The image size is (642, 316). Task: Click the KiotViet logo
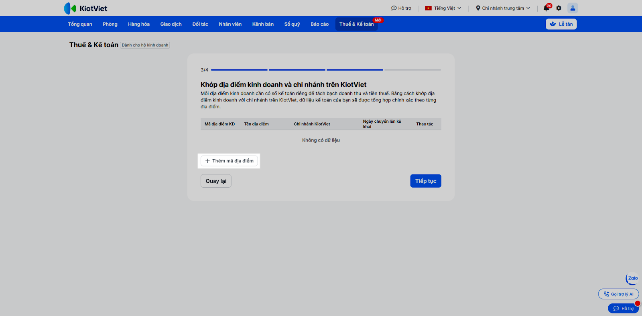point(85,8)
